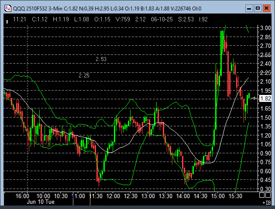Click the V:759 volume value in info bar

point(123,19)
